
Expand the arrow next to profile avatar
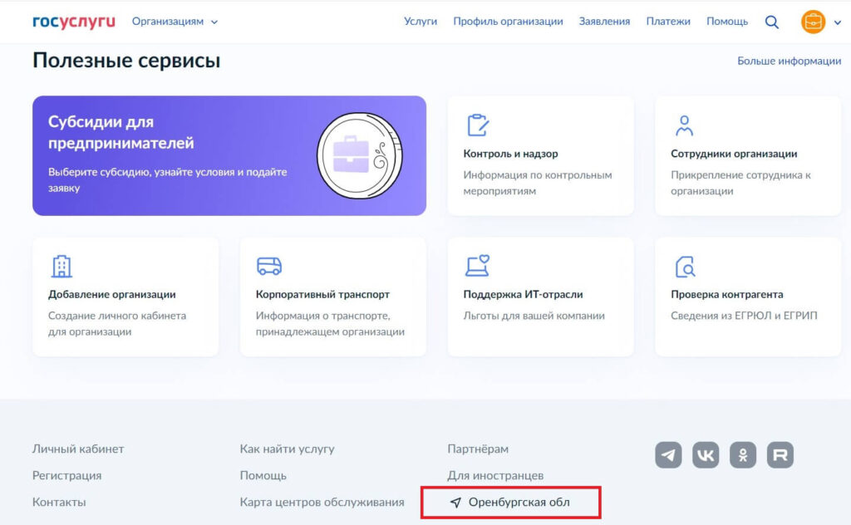[838, 22]
